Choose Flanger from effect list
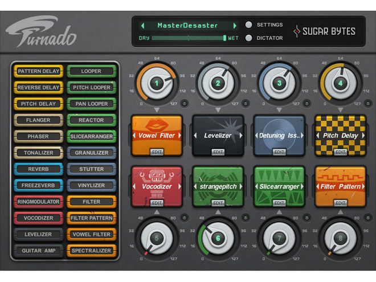Image resolution: width=376 pixels, height=282 pixels. pyautogui.click(x=38, y=120)
